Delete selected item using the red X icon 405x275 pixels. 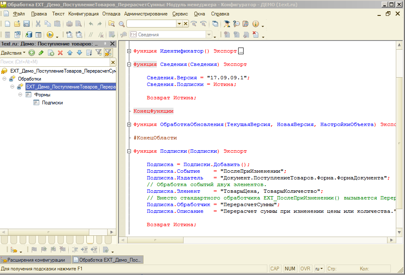point(60,53)
